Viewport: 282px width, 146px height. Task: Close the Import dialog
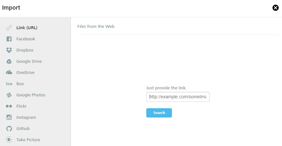pos(275,8)
